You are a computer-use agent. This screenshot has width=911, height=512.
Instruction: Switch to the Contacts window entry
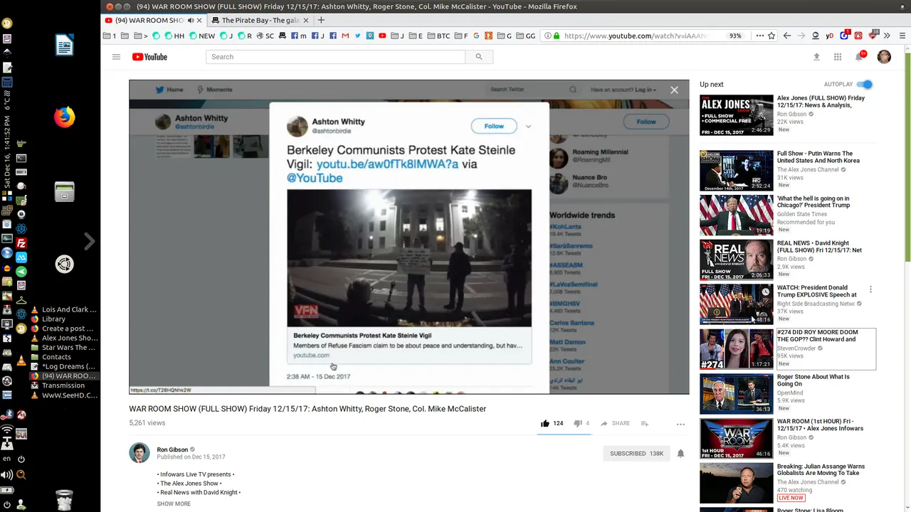click(56, 357)
